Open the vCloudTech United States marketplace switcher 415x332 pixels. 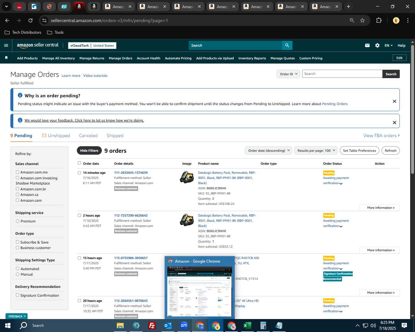click(x=92, y=45)
